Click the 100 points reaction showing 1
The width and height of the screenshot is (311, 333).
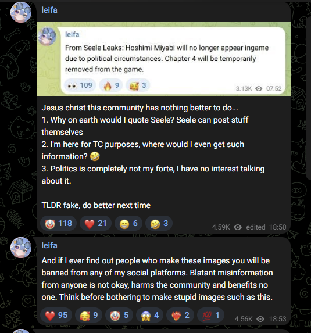(210, 315)
